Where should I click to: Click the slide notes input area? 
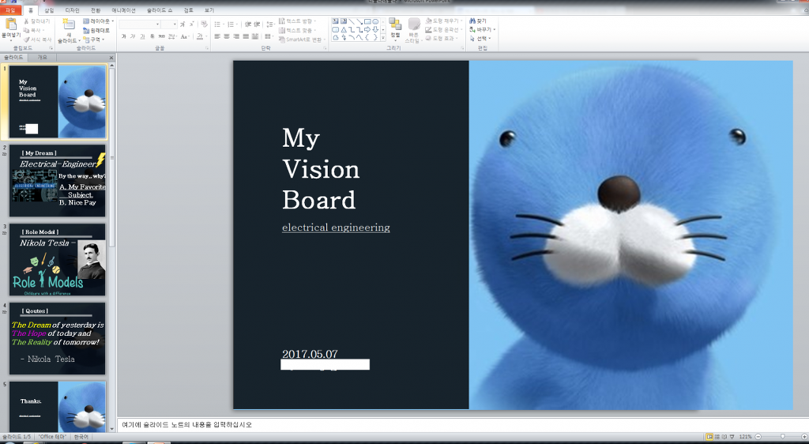coord(463,425)
